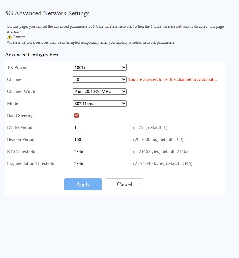Click the Advanced Configuration section title
This screenshot has width=239, height=258.
(31, 55)
